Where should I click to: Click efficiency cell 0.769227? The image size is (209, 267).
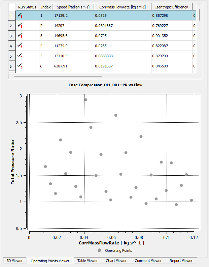tap(172, 26)
